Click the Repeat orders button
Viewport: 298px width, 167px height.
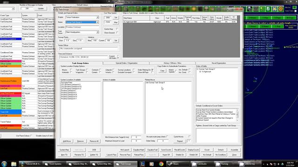click(x=180, y=141)
